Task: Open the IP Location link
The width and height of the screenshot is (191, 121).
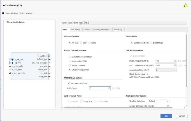Action: coord(27,13)
